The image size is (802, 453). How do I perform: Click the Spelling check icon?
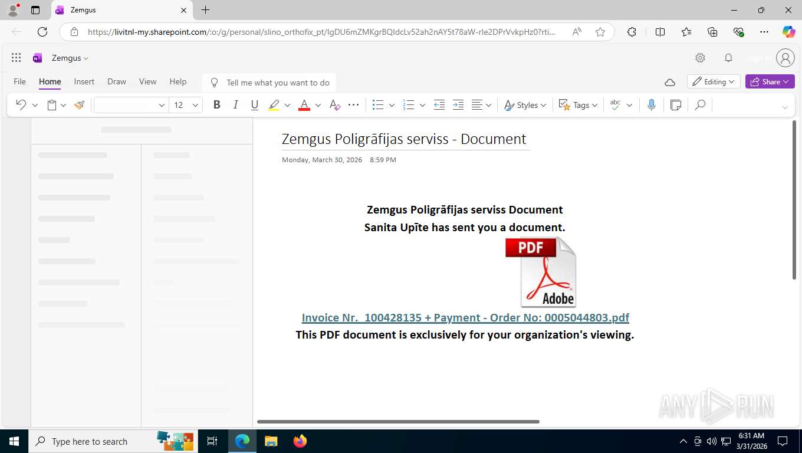click(x=616, y=105)
